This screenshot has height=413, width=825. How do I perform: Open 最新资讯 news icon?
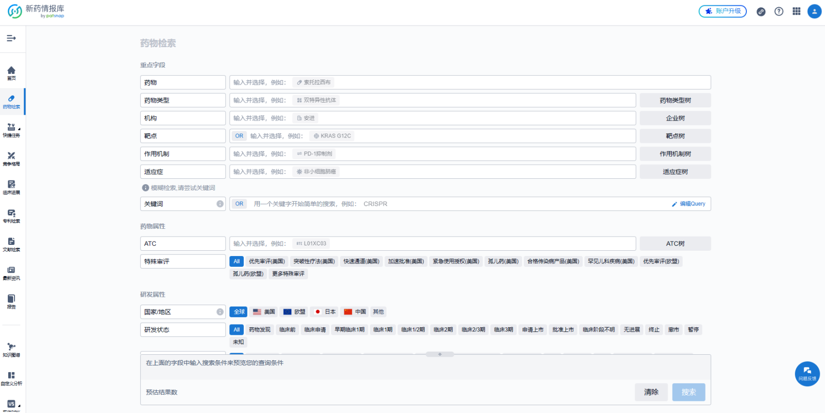point(11,273)
